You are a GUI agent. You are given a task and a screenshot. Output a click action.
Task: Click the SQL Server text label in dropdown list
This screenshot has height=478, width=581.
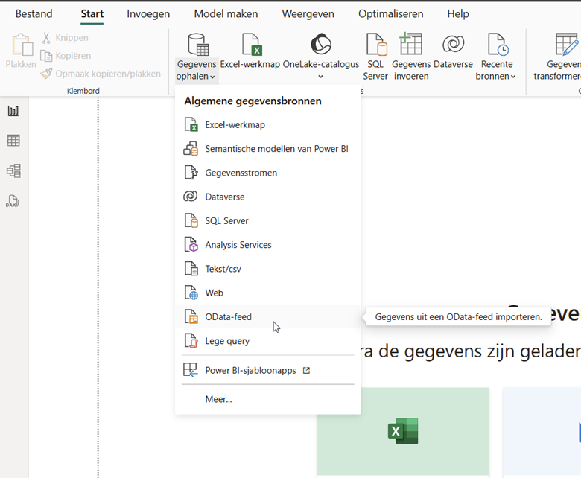pyautogui.click(x=226, y=220)
